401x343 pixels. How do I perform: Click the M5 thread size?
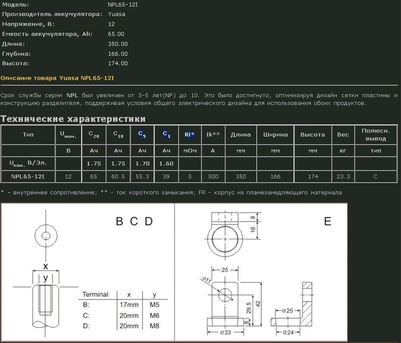[x=155, y=305]
